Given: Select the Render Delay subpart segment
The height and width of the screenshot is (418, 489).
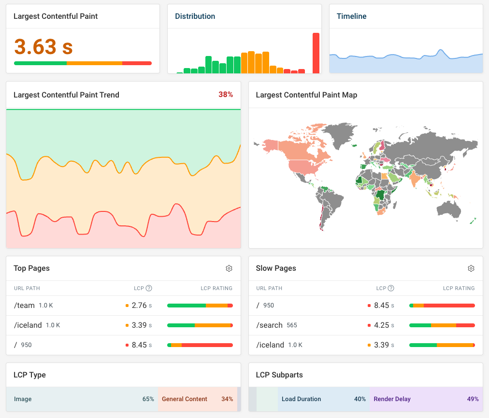Looking at the screenshot, I should coord(425,399).
